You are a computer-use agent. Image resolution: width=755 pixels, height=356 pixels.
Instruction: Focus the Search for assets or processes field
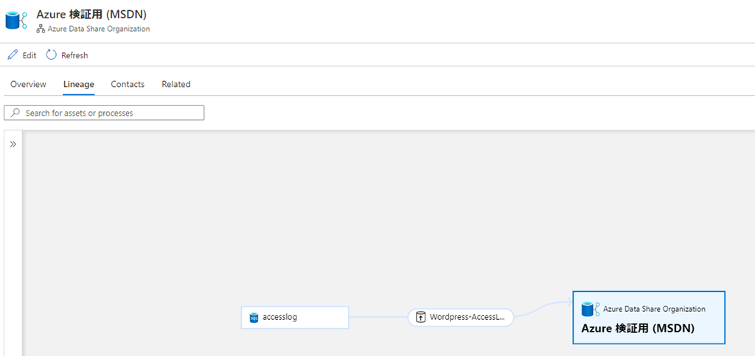[x=104, y=113]
